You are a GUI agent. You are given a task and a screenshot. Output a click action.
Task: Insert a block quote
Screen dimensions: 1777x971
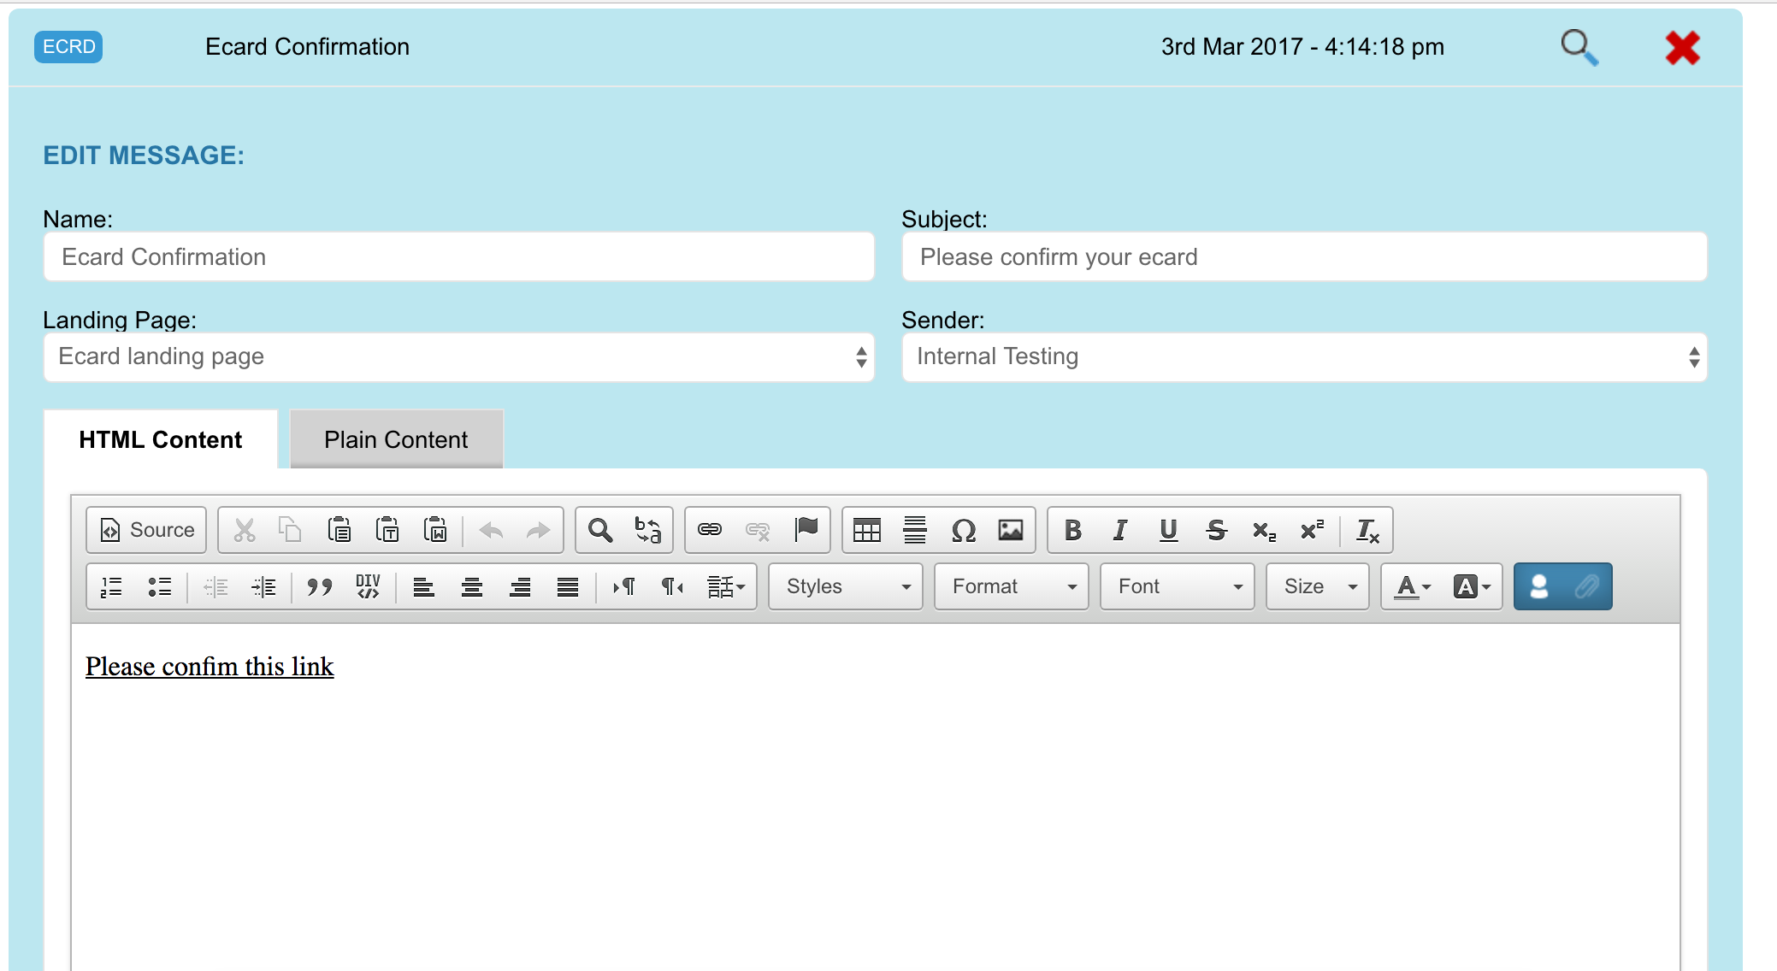[x=319, y=587]
